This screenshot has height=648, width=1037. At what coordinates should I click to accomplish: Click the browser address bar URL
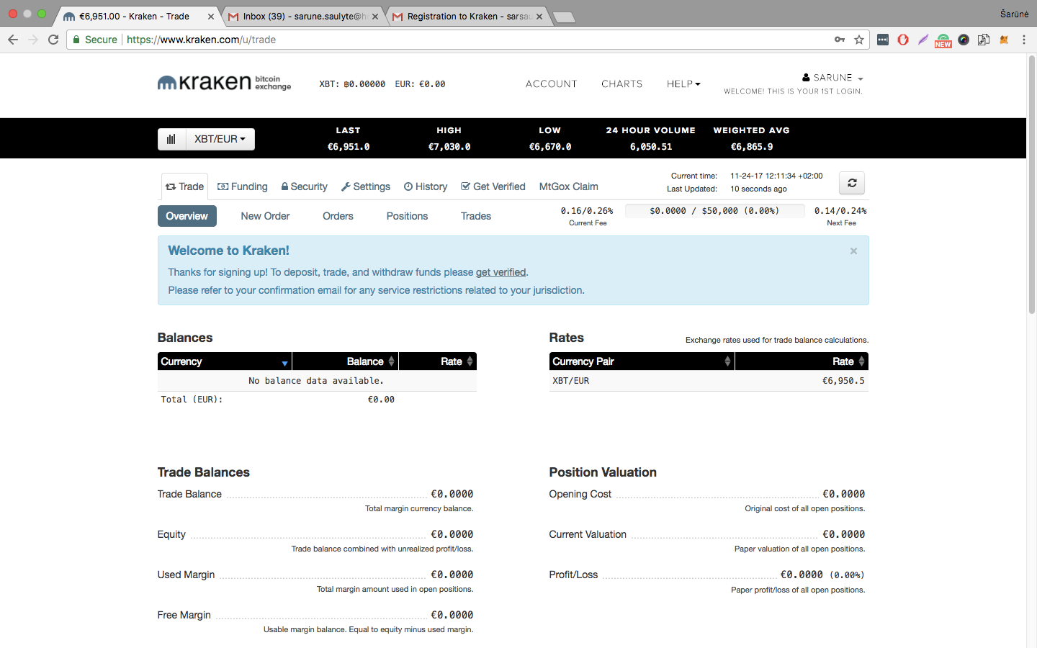pyautogui.click(x=201, y=40)
